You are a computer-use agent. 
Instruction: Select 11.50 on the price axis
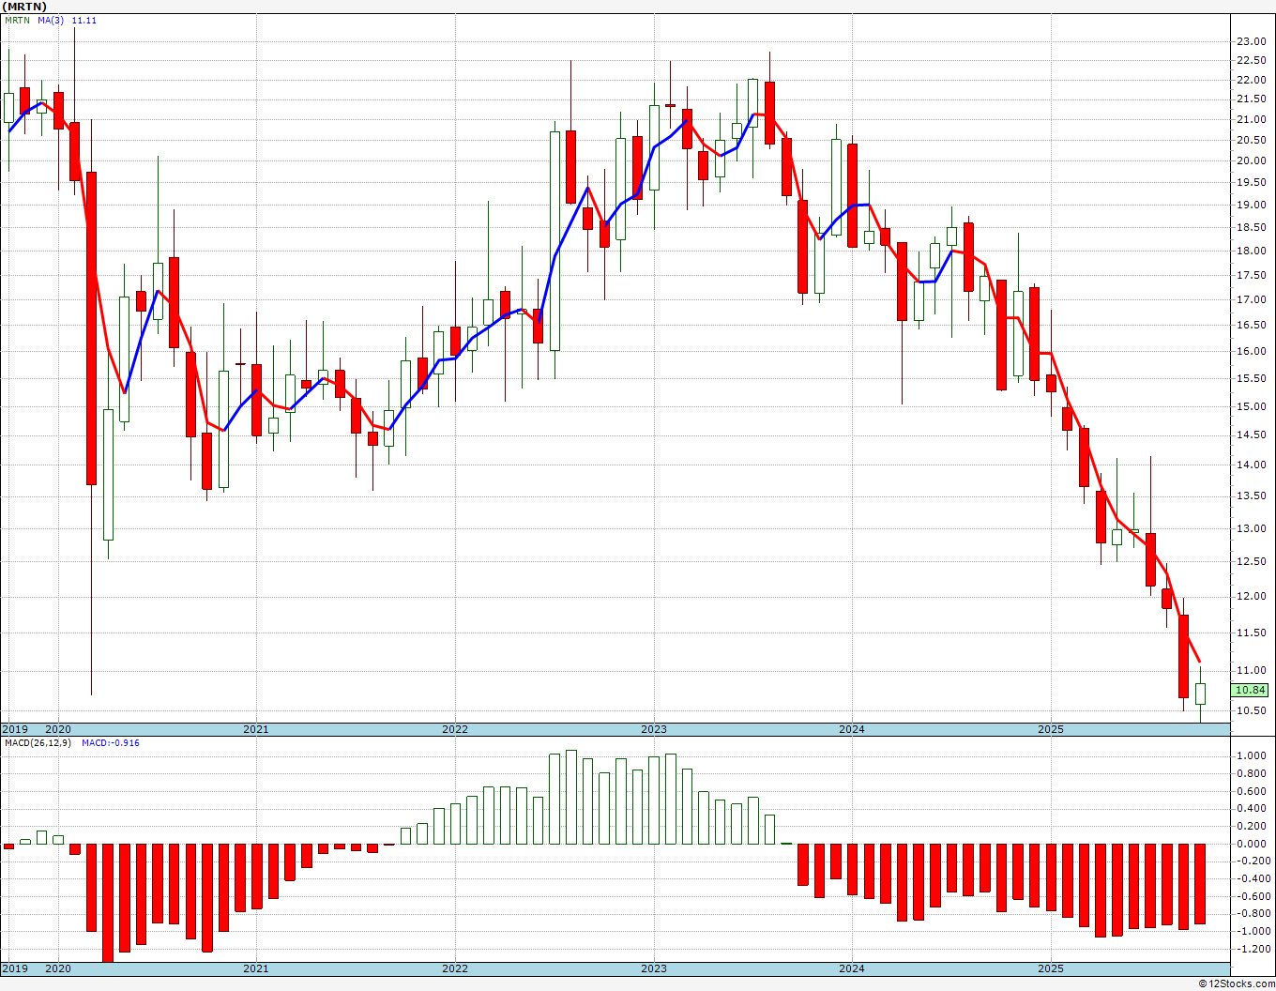coord(1251,633)
